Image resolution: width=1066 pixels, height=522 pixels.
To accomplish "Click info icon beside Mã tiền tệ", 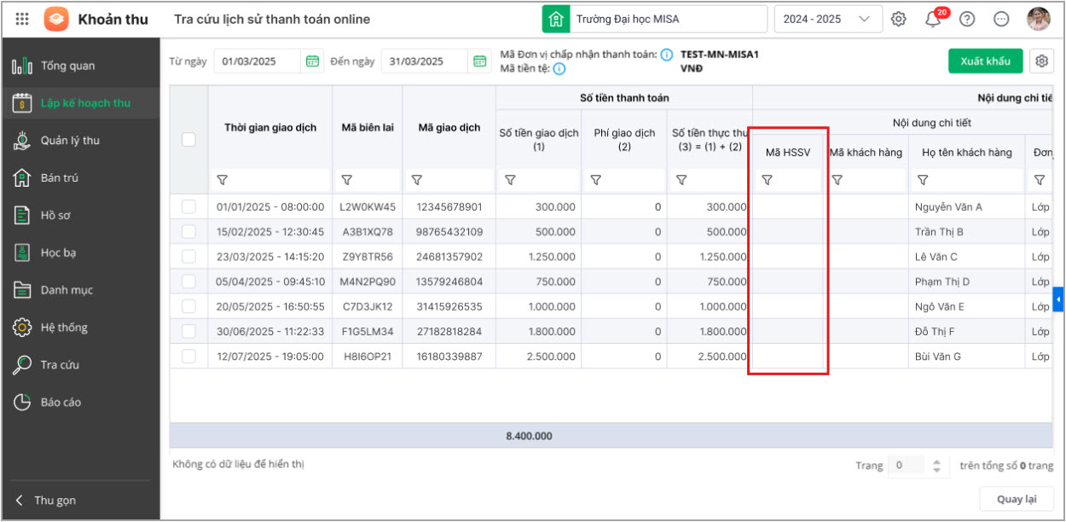I will pos(559,69).
